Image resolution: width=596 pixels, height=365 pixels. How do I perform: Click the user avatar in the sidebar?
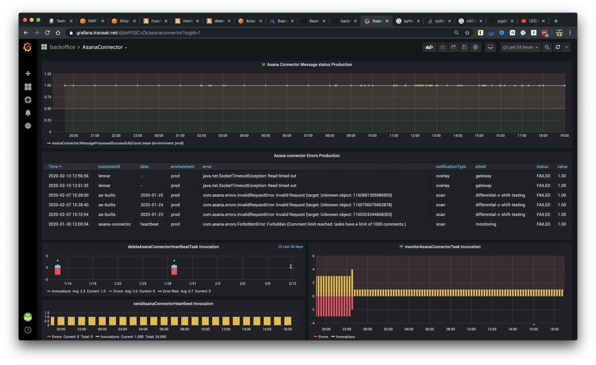tap(28, 317)
